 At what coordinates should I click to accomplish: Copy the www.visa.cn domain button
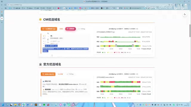click(x=48, y=74)
